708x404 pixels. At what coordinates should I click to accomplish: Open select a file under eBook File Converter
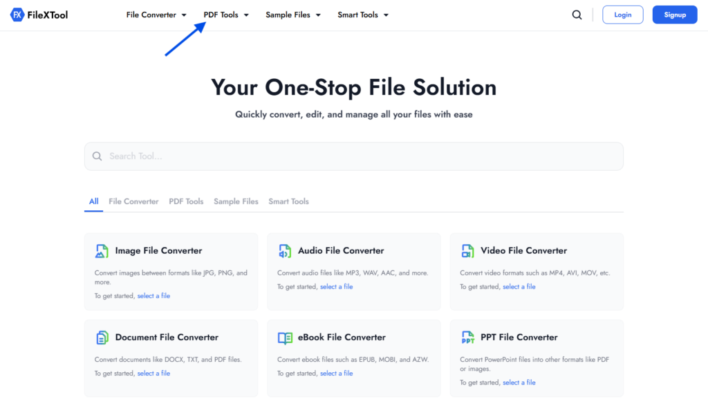click(336, 373)
